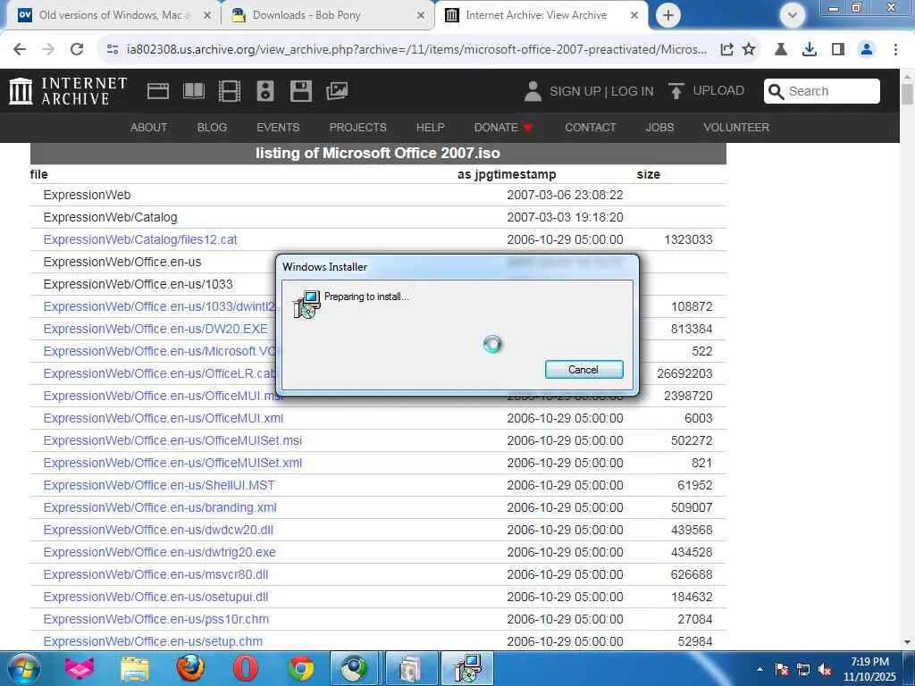
Task: Open the Chrome profile avatar
Action: 867,50
